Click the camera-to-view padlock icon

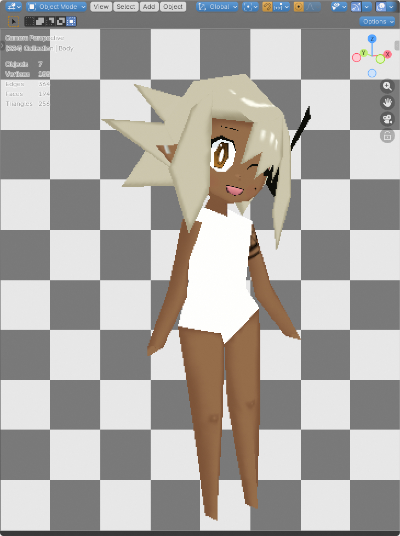pos(387,136)
